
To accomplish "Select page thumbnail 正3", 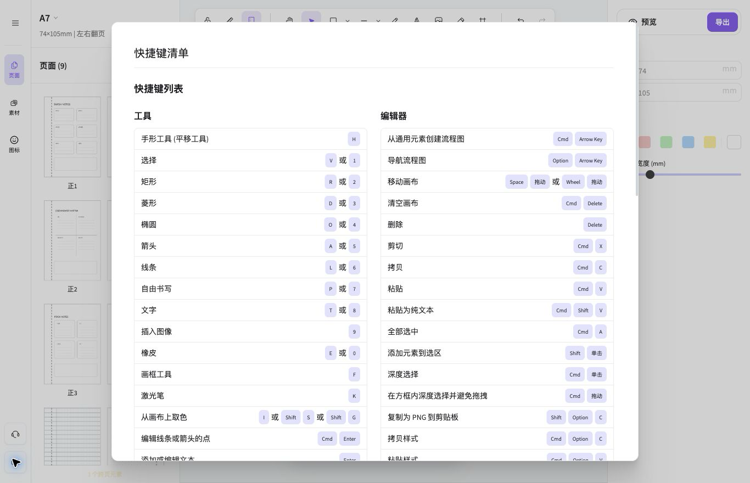I will click(72, 344).
